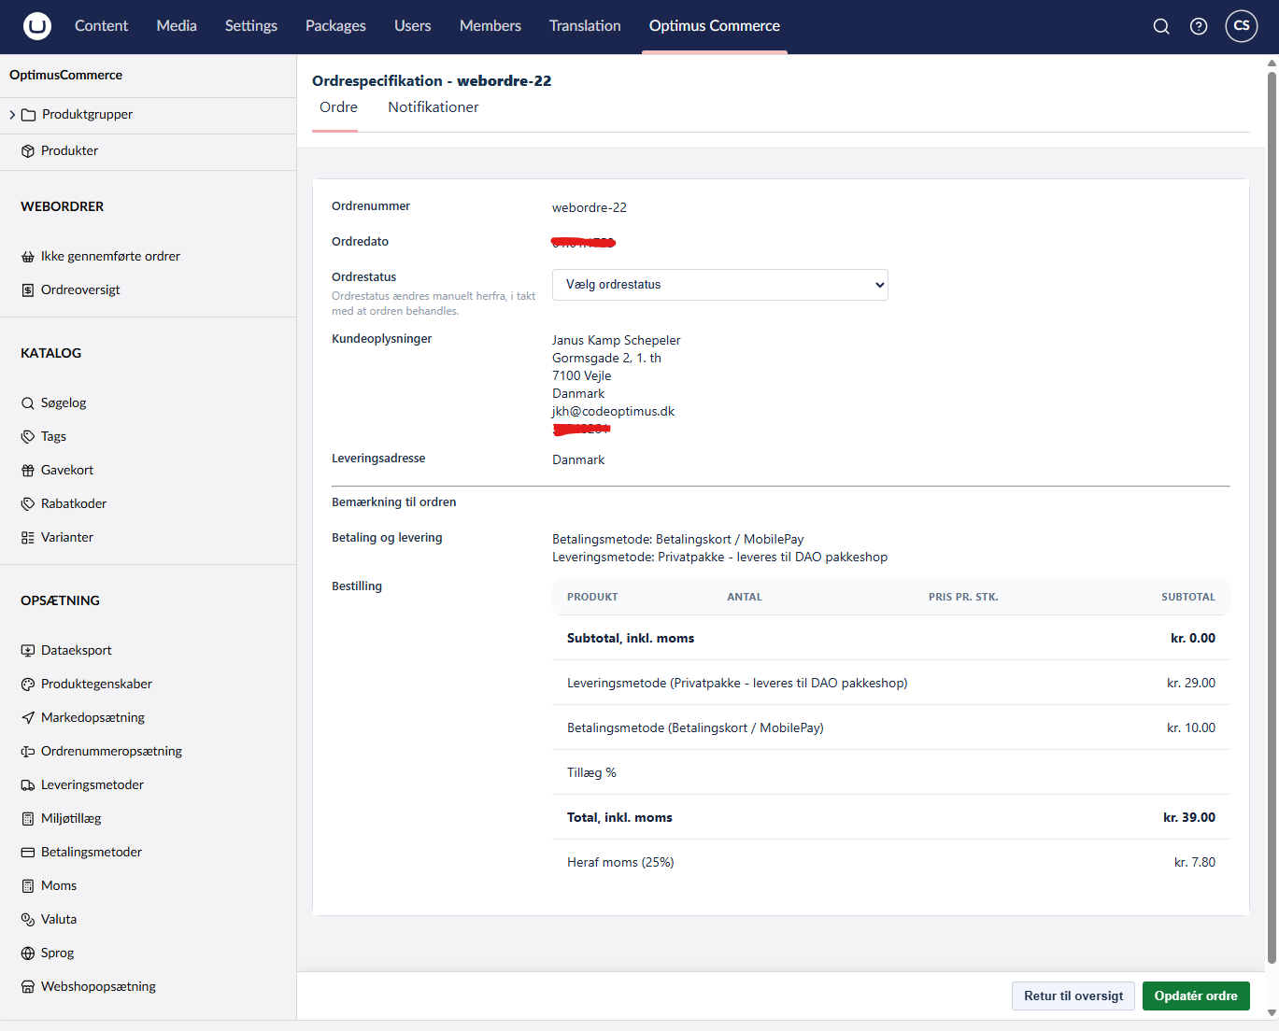The width and height of the screenshot is (1279, 1031).
Task: Open the Members section
Action: click(490, 26)
